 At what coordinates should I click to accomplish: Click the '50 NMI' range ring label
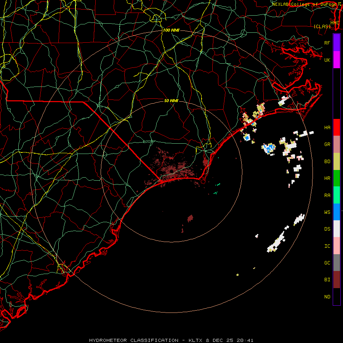[171, 101]
